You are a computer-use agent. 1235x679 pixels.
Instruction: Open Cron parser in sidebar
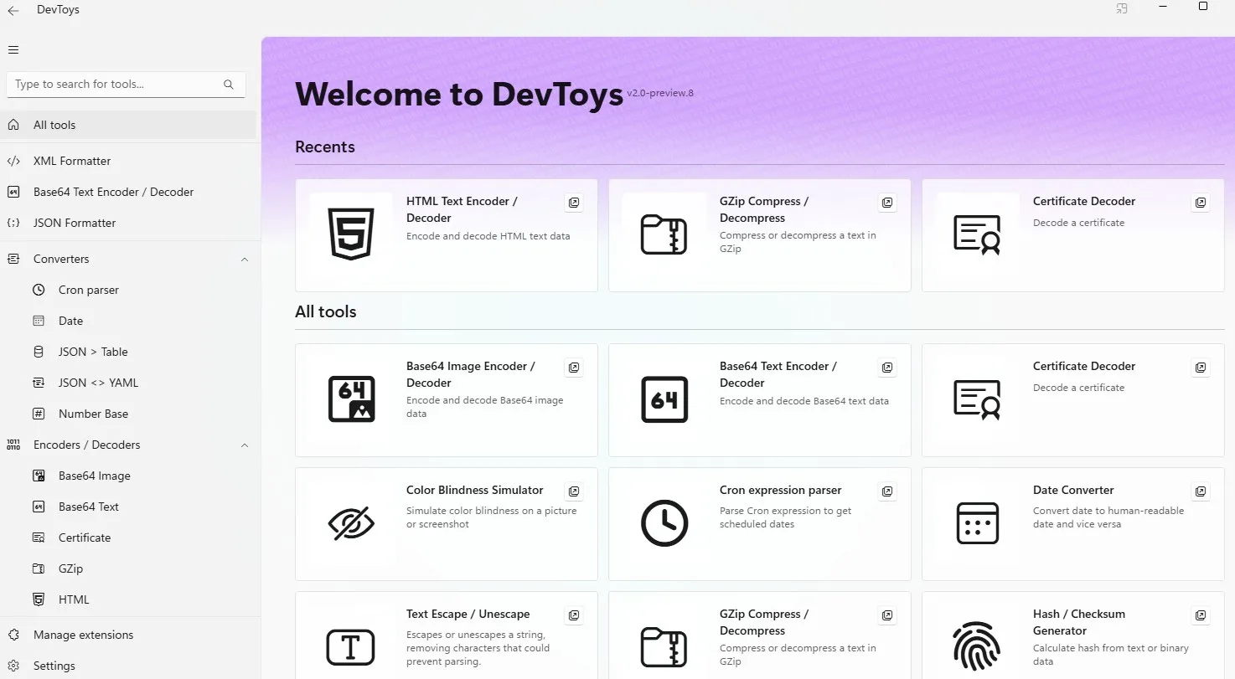pos(128,290)
